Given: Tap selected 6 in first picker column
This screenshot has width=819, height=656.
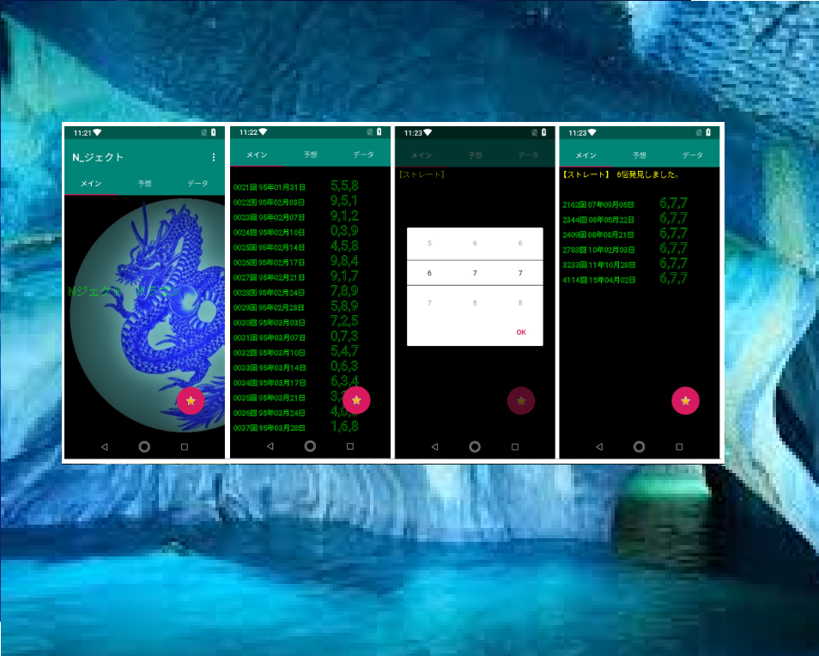Looking at the screenshot, I should click(x=429, y=273).
